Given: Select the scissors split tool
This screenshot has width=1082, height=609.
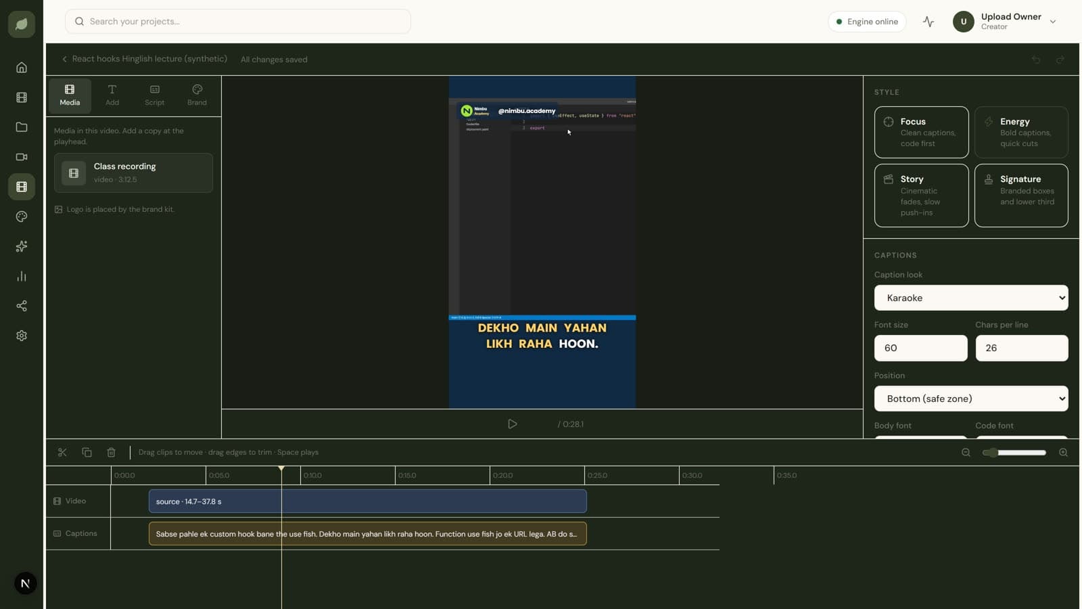Looking at the screenshot, I should tap(62, 452).
